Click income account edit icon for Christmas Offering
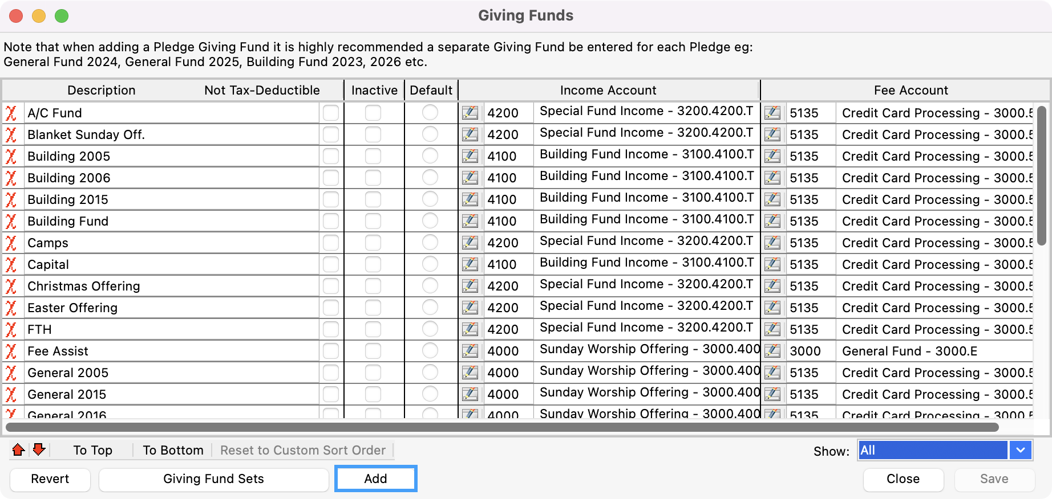This screenshot has height=499, width=1052. [x=470, y=286]
